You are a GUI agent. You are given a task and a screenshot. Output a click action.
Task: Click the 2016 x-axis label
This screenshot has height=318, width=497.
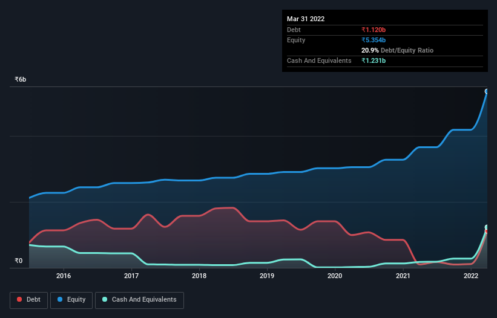(x=64, y=276)
